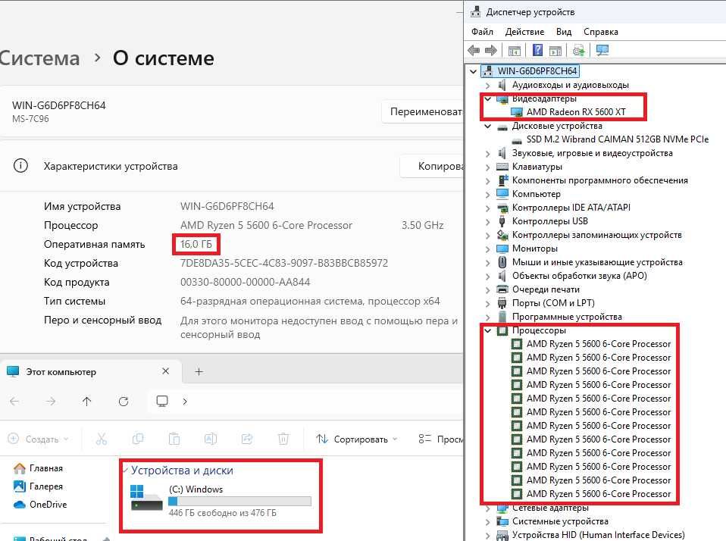Image resolution: width=726 pixels, height=541 pixels.
Task: Select Устройства HID (Human Interface Devices)
Action: click(x=598, y=534)
